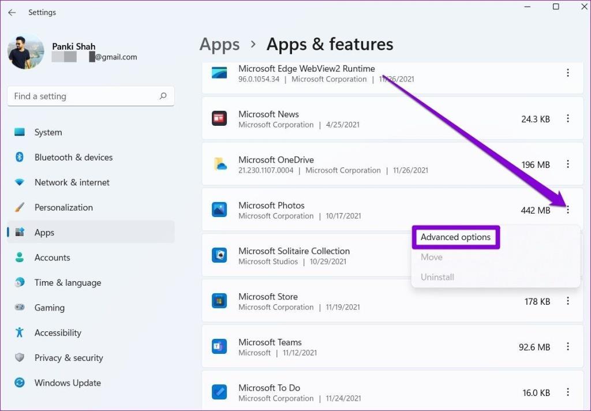Select the System settings icon

(x=19, y=132)
